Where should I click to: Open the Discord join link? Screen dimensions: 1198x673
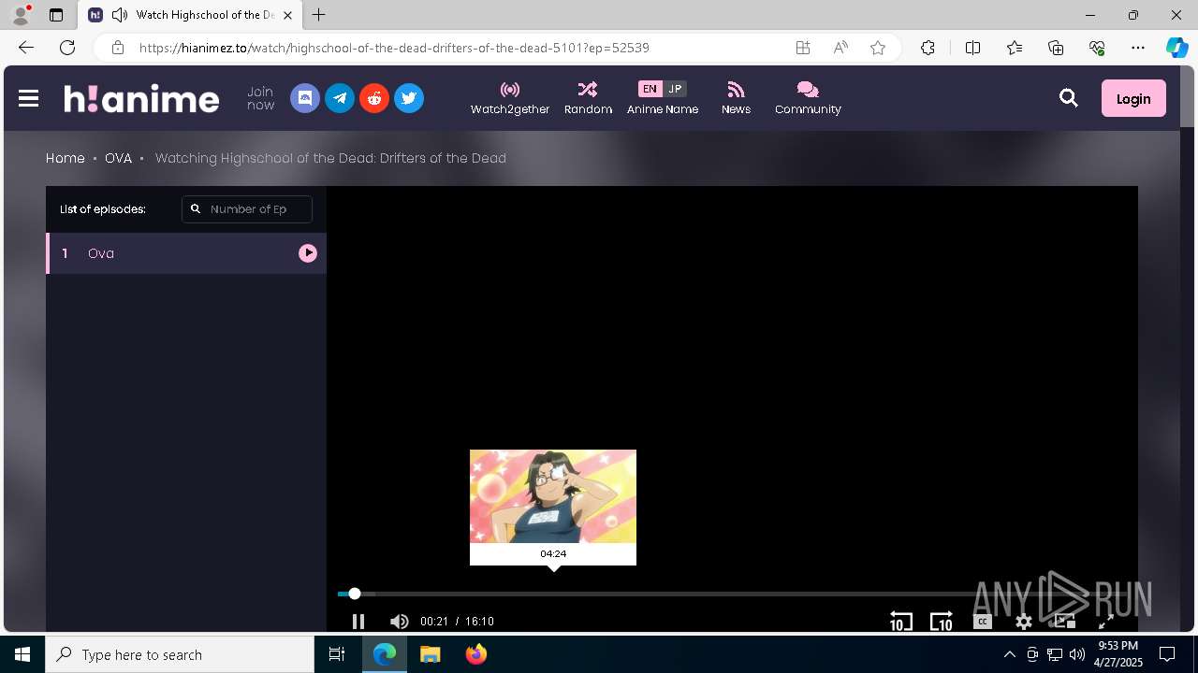(305, 98)
